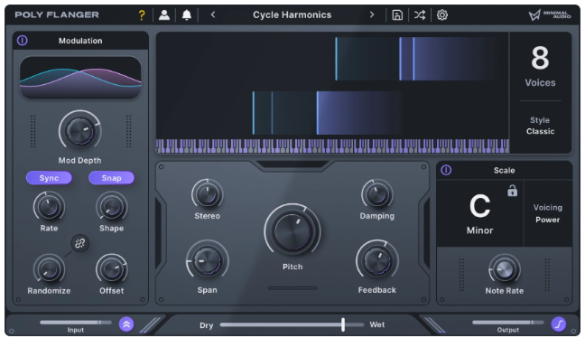Click the Minimal Audio logo
This screenshot has width=585, height=338.
tap(550, 15)
